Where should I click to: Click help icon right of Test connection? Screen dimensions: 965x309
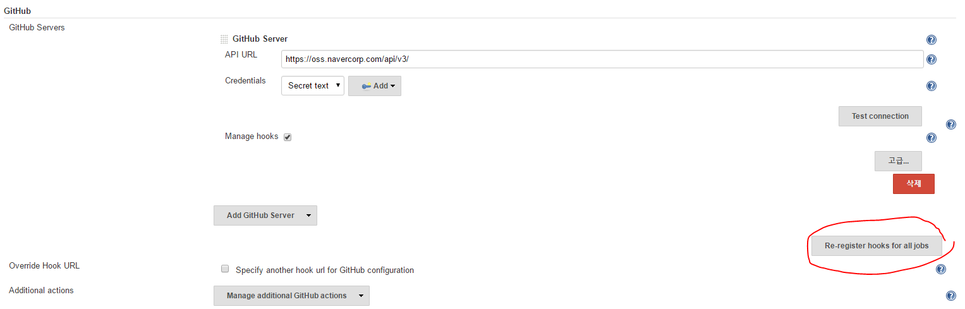(x=950, y=125)
